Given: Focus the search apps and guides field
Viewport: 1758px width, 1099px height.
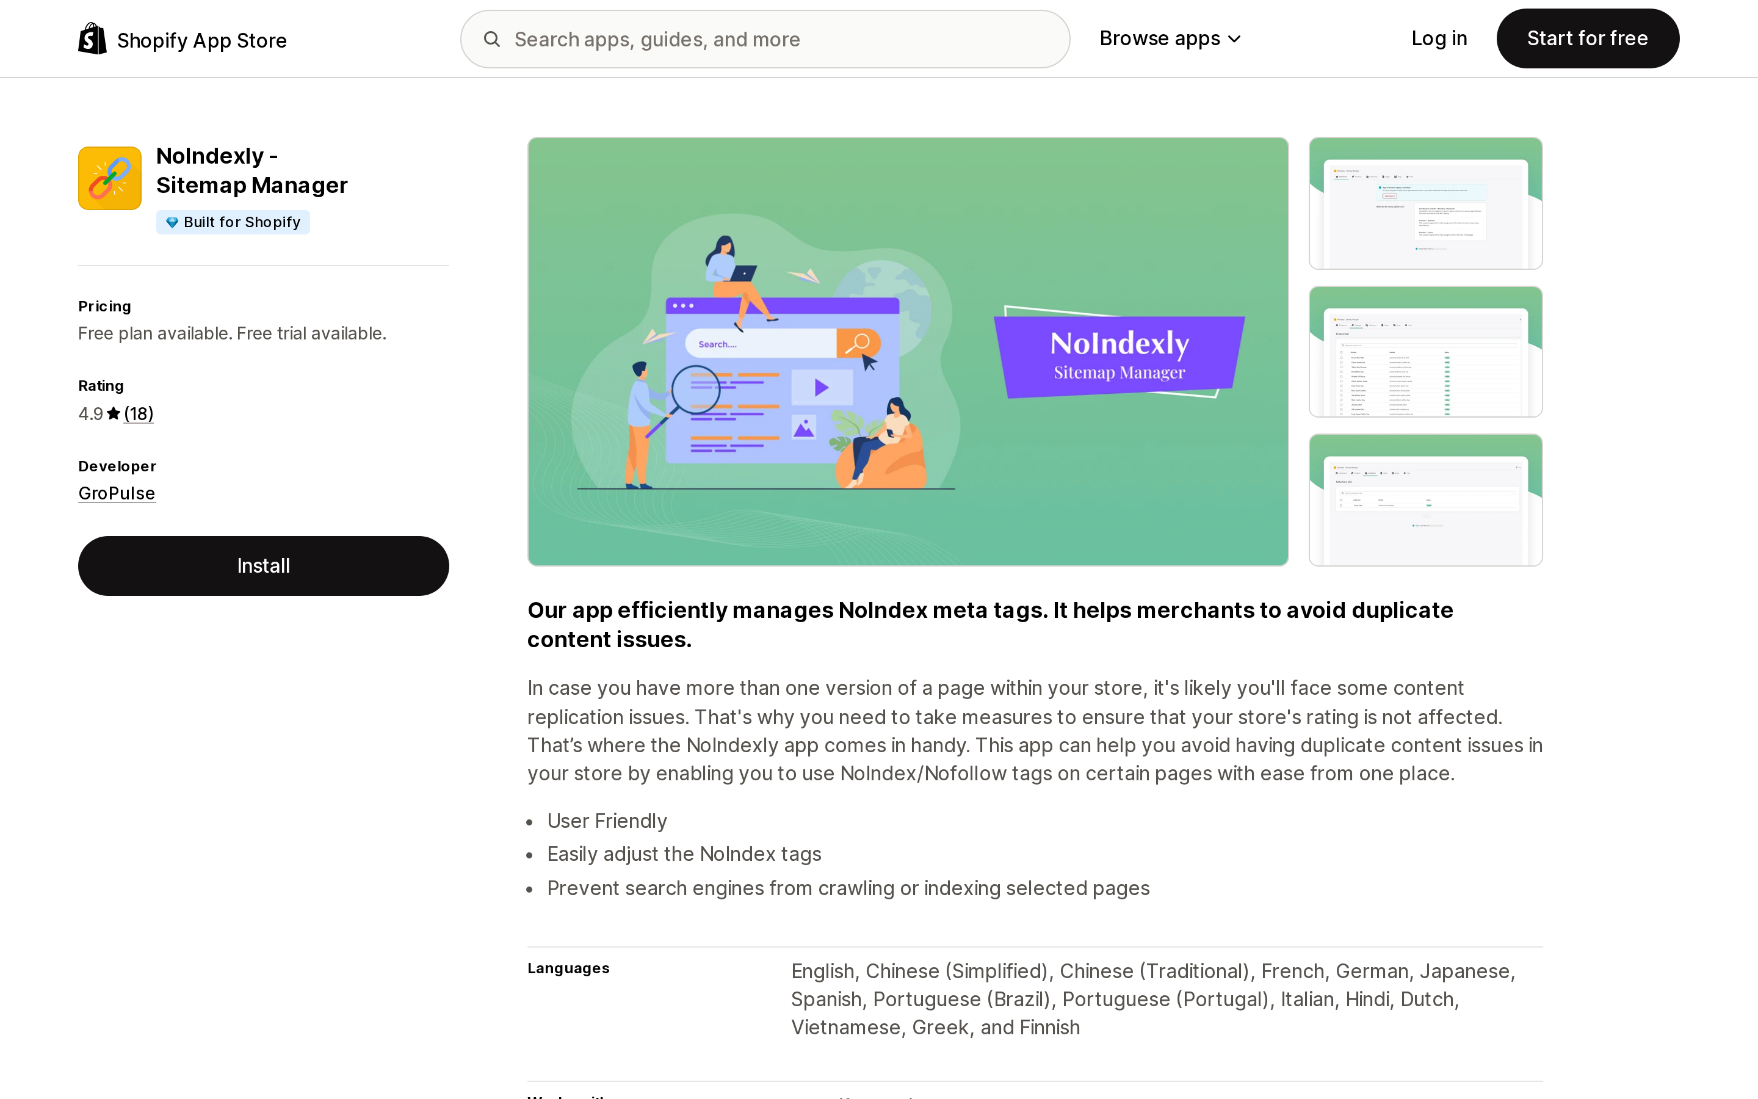Looking at the screenshot, I should [x=765, y=39].
